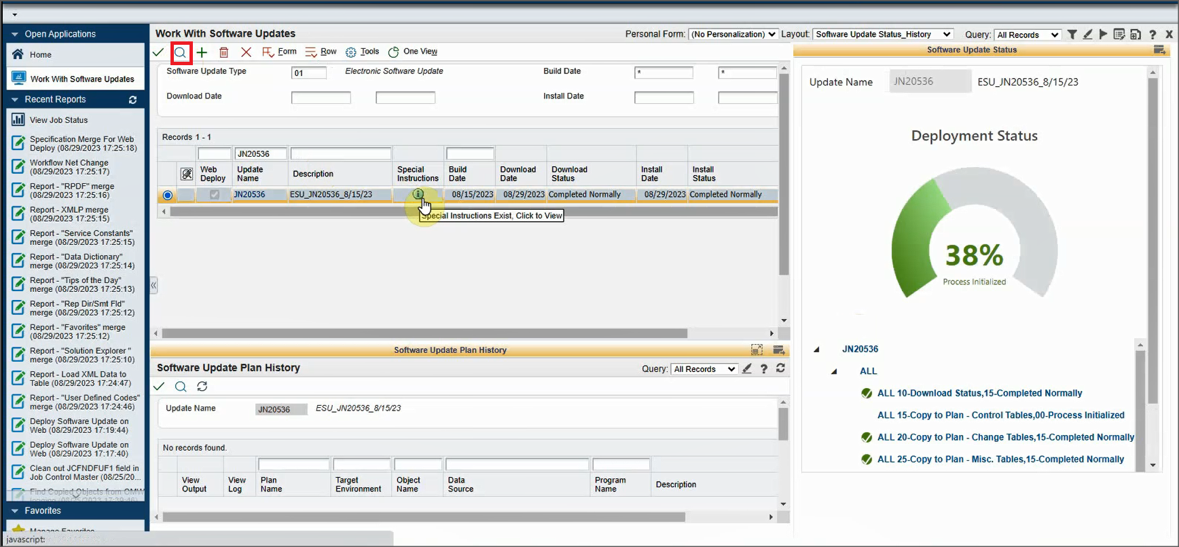Open help question mark in Plan History
This screenshot has height=547, width=1179.
764,369
